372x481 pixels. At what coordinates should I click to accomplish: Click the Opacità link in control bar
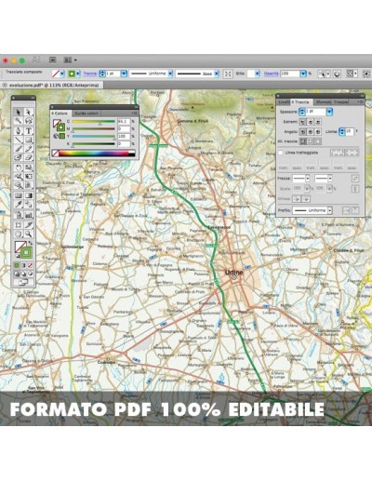click(x=271, y=73)
